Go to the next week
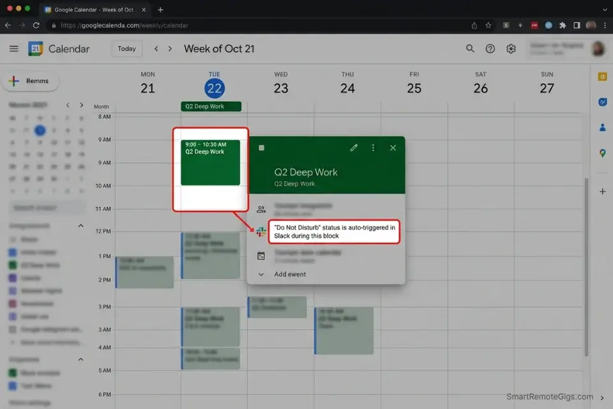613x409 pixels. [x=170, y=49]
